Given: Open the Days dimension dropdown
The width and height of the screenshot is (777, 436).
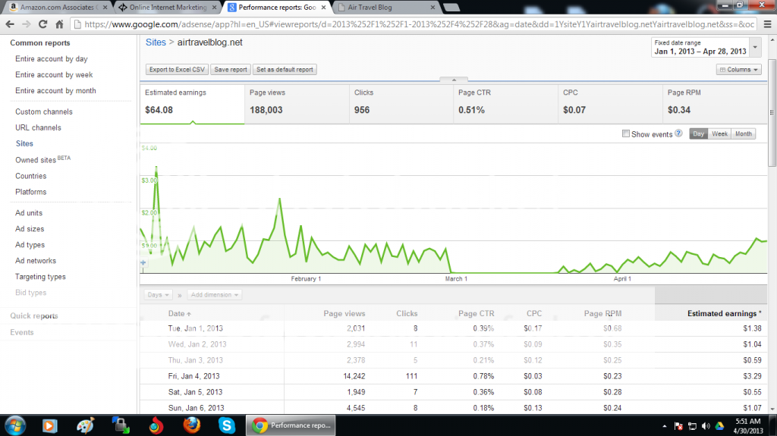Looking at the screenshot, I should coord(159,295).
